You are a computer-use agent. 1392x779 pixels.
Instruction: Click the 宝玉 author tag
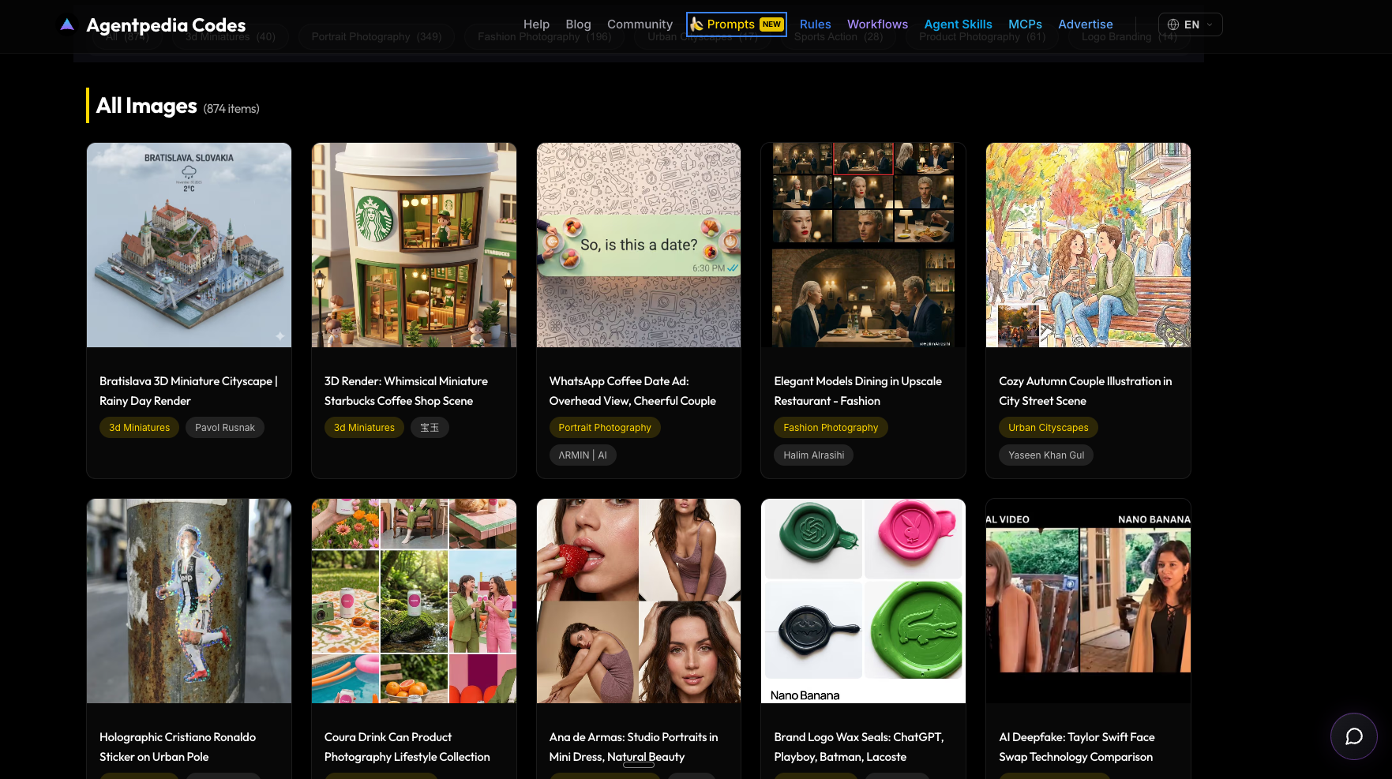430,428
